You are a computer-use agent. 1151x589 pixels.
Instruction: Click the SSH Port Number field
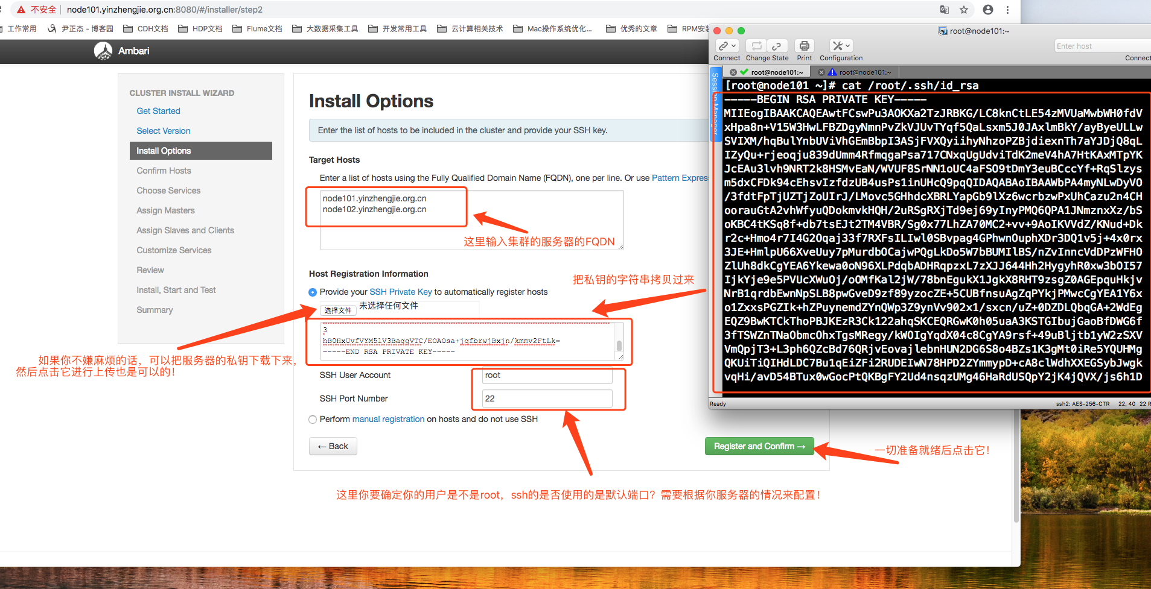tap(547, 398)
